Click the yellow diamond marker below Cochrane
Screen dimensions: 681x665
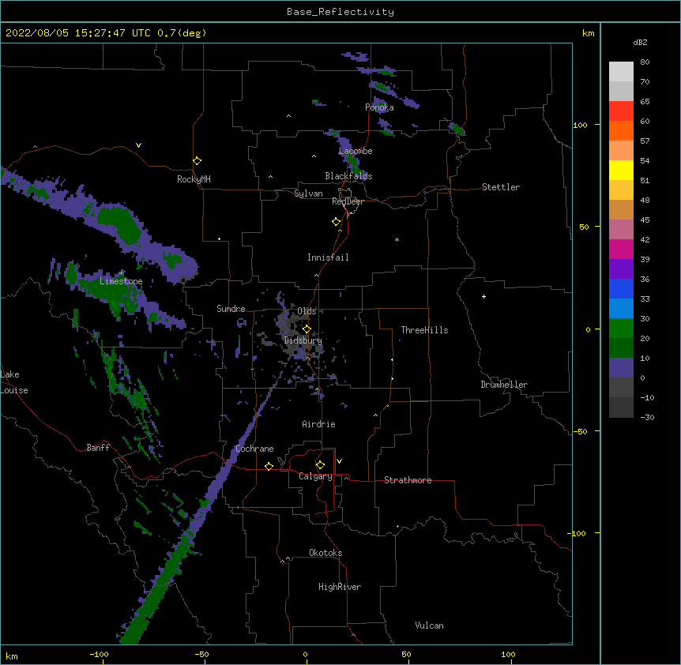click(x=269, y=466)
